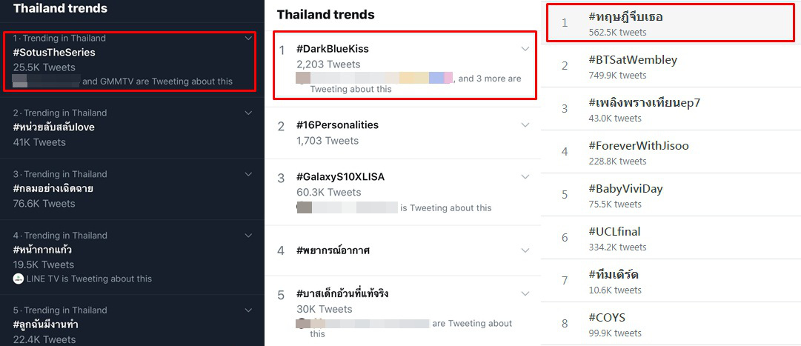Viewport: 801px width, 346px height.
Task: Expand the chevron beside #16Personalities
Action: pos(525,126)
